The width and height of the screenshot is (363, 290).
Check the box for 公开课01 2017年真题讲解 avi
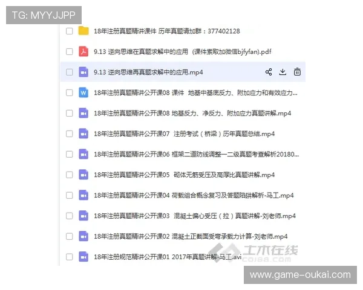pyautogui.click(x=69, y=257)
